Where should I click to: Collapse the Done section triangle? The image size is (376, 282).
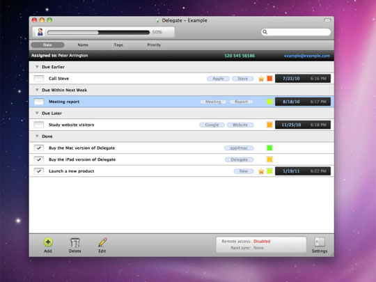point(37,136)
